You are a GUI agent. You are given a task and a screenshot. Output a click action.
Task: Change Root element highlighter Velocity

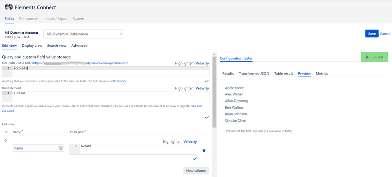[202, 88]
